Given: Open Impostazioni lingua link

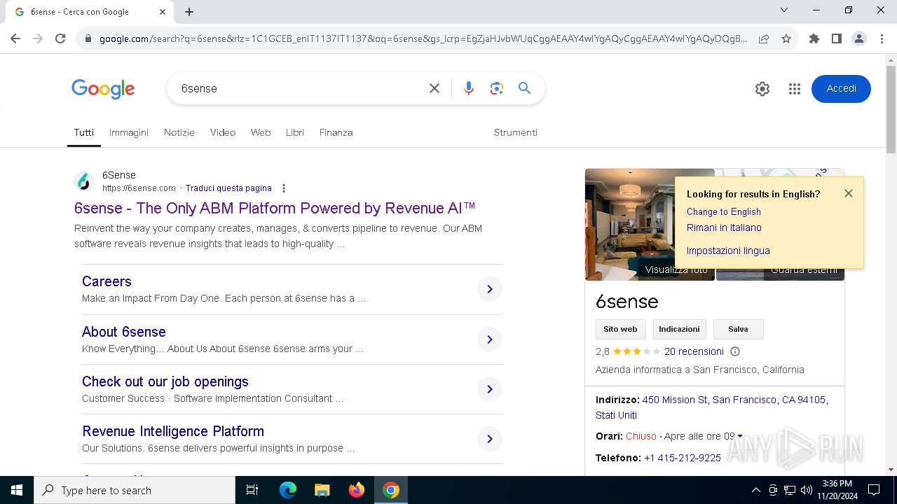Looking at the screenshot, I should click(x=728, y=251).
